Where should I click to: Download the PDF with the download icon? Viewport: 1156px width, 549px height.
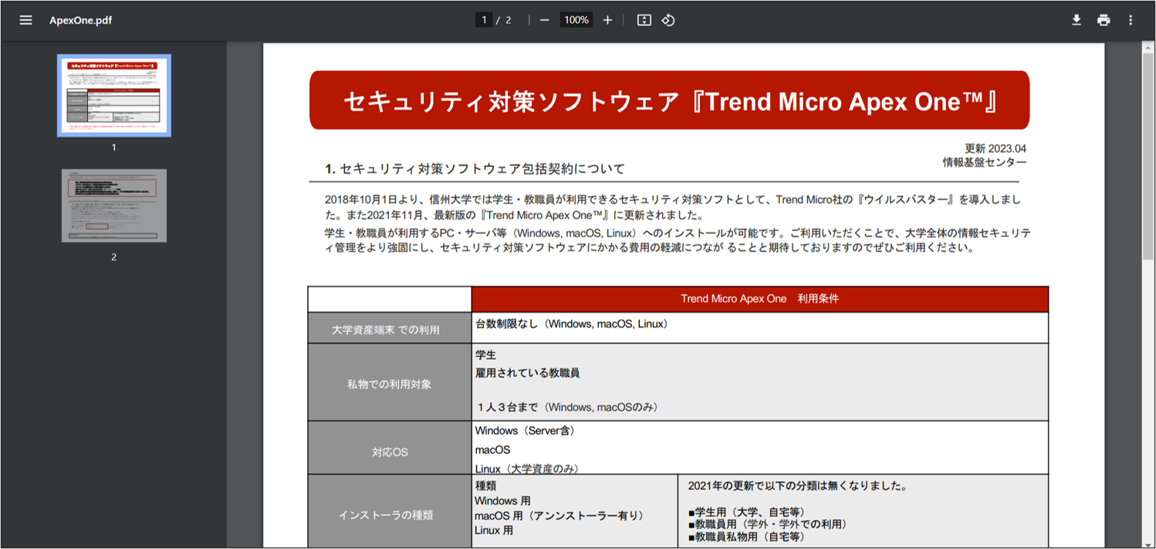[1077, 20]
